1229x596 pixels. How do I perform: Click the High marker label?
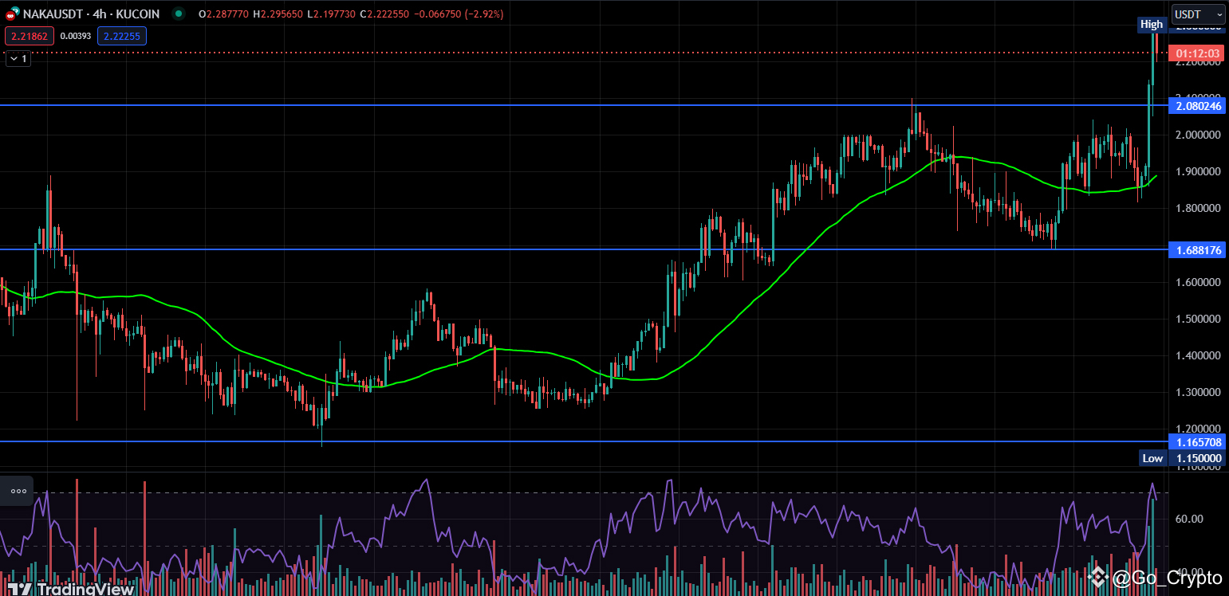tap(1151, 24)
